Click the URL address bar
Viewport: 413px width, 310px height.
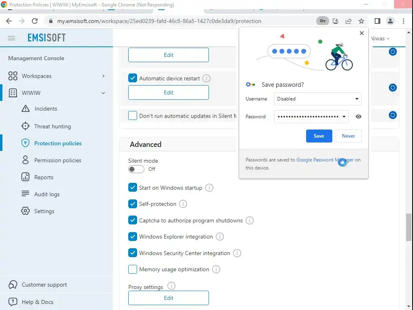point(159,21)
